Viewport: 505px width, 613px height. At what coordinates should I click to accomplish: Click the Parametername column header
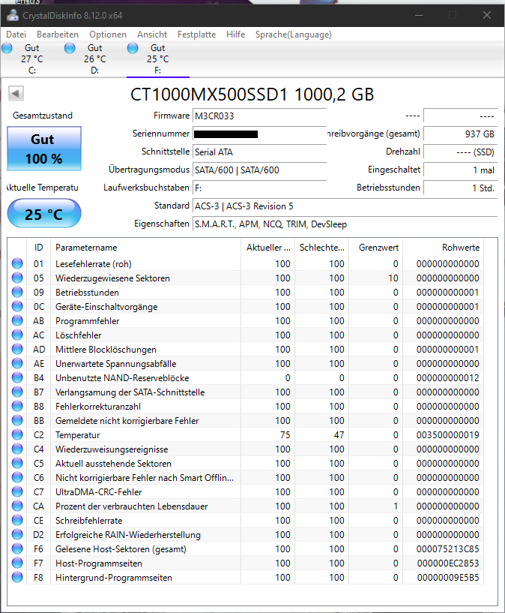tap(145, 248)
